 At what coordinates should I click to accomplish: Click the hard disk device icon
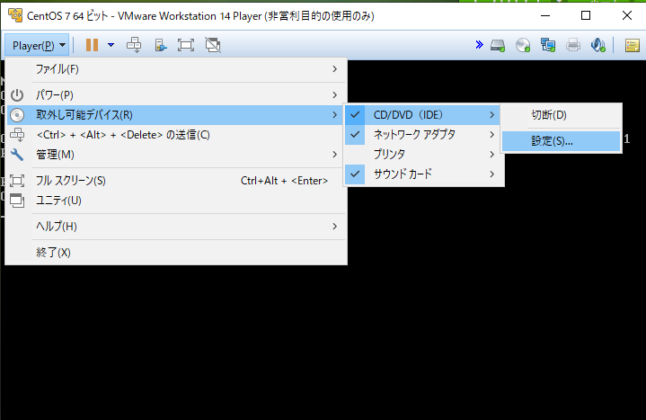498,45
